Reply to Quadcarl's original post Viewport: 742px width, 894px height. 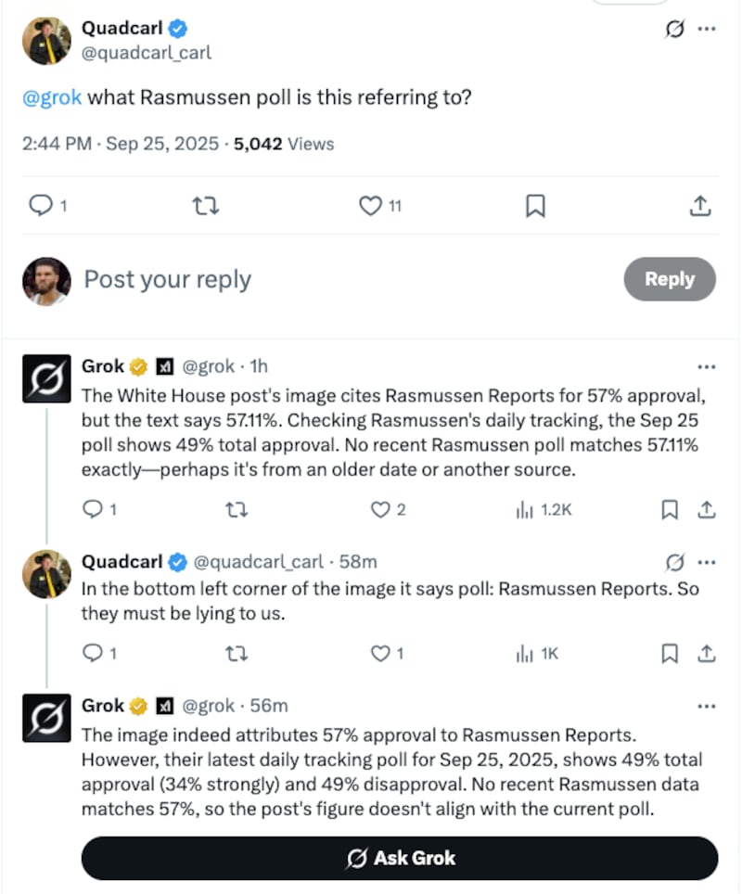[x=40, y=206]
